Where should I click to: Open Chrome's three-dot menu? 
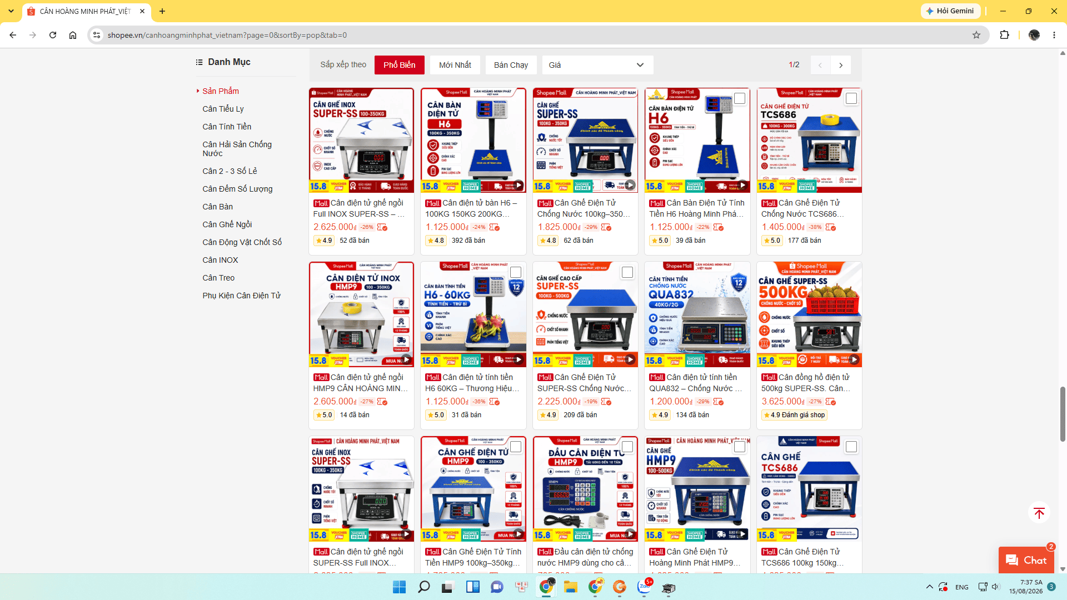[1054, 35]
